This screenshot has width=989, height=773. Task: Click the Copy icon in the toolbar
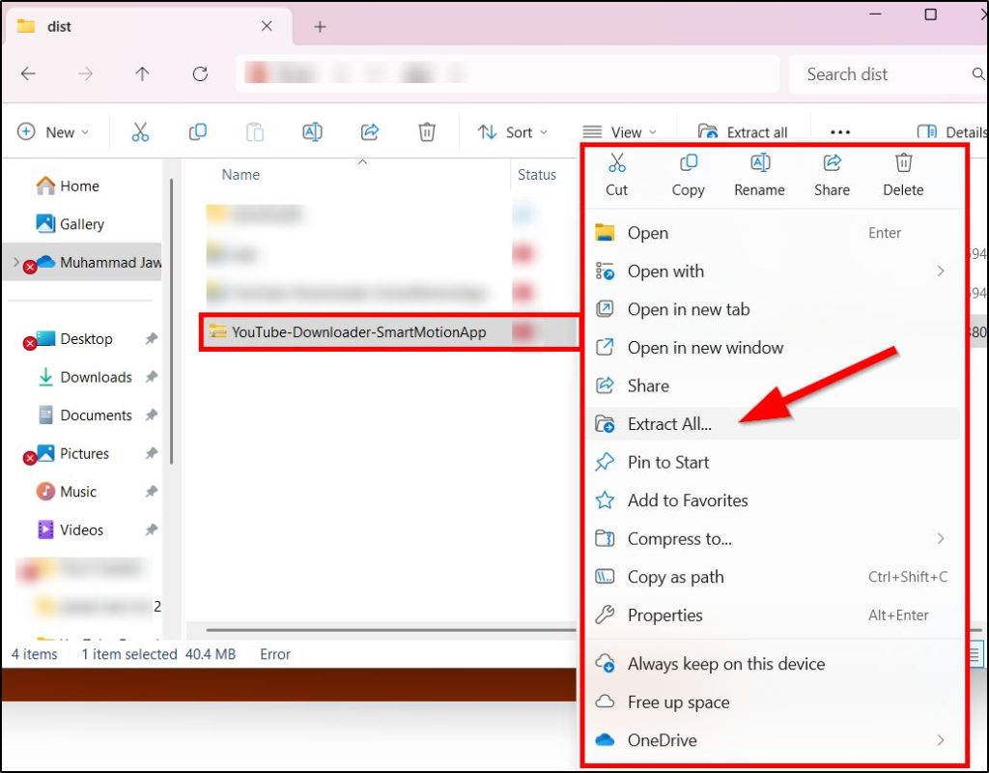197,131
